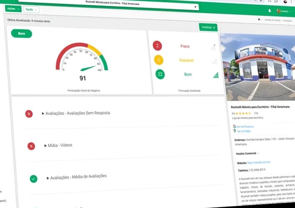The image size is (295, 208).
Task: Click the Razoável bar chart icon
Action: pyautogui.click(x=214, y=61)
